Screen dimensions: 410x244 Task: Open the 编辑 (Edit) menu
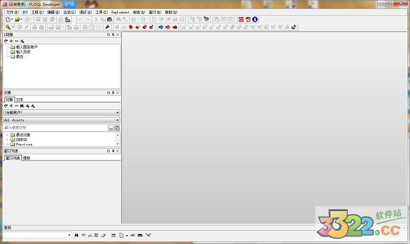(54, 12)
